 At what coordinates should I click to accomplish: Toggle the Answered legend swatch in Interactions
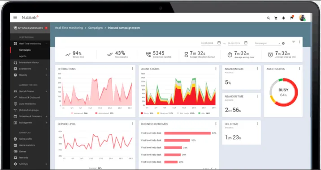point(72,113)
